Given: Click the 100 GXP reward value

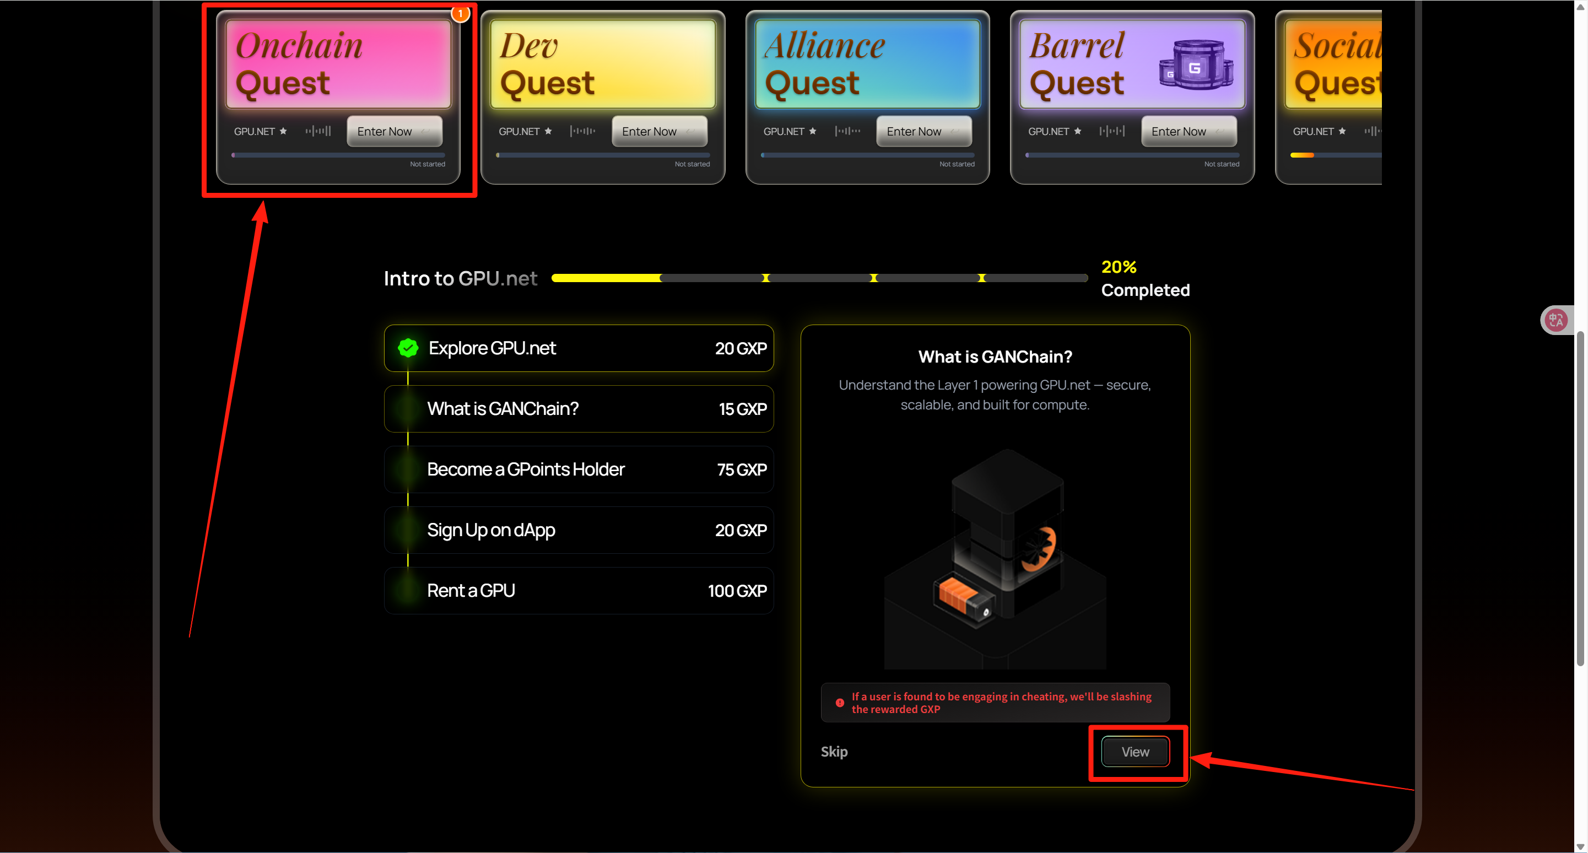Looking at the screenshot, I should pos(737,591).
